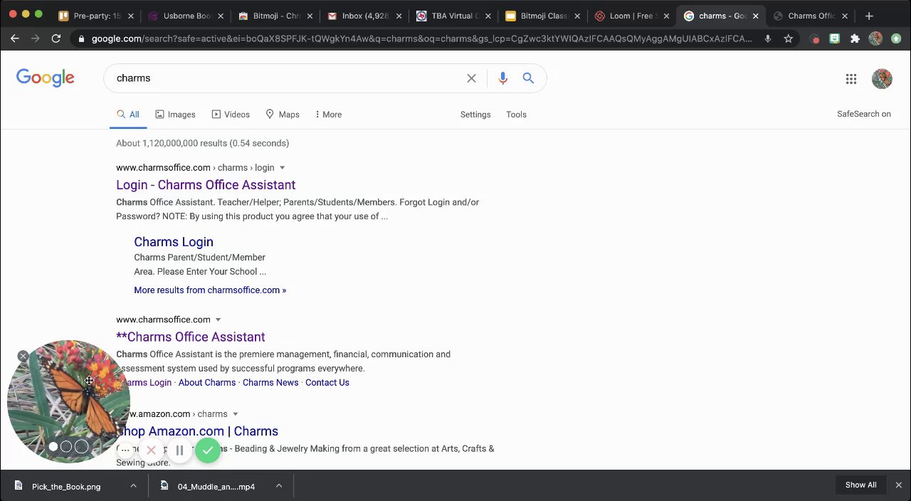
Task: Close the charms Google search tab
Action: click(x=755, y=16)
